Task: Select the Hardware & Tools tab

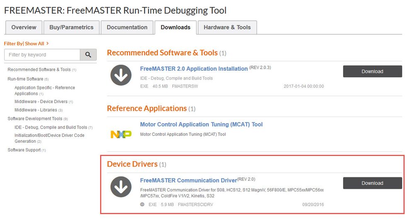Action: pyautogui.click(x=227, y=28)
